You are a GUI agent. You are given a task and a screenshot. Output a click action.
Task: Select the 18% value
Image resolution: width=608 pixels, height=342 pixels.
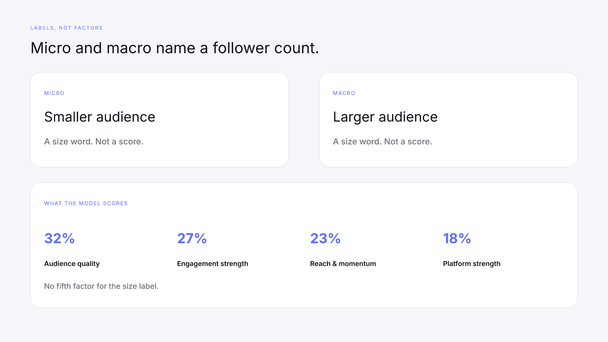click(x=457, y=238)
